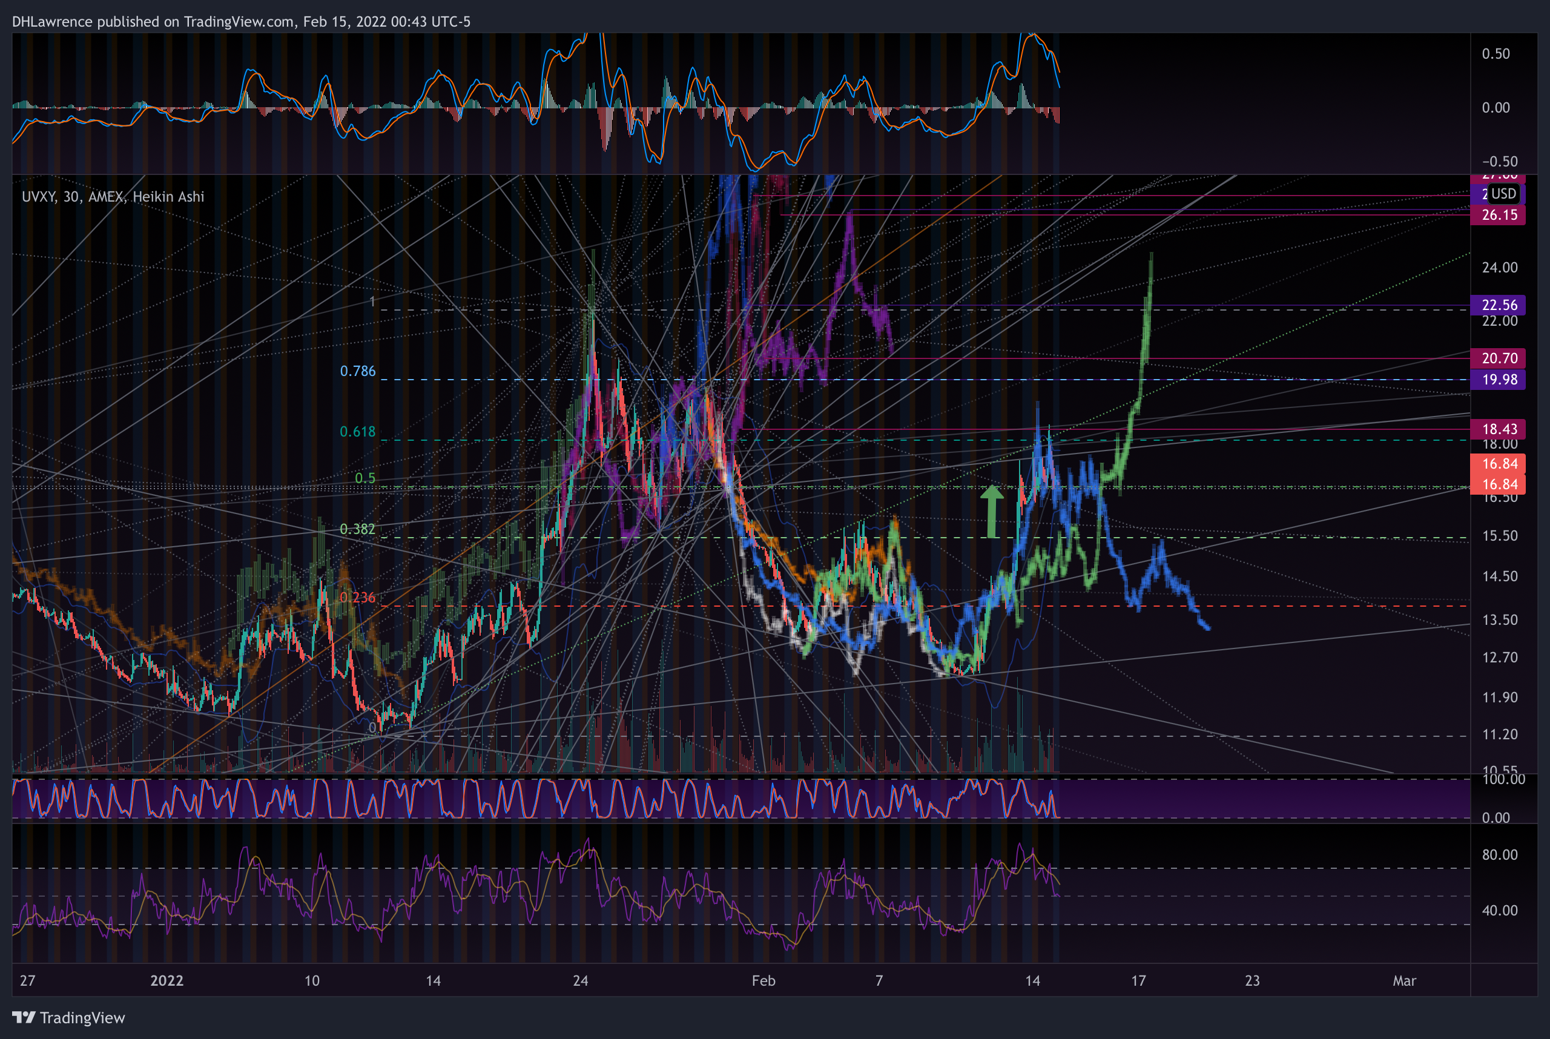Click the 80.00 RSI axis value

[1500, 855]
